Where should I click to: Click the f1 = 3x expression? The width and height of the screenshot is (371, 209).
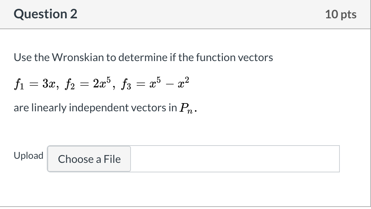point(36,83)
